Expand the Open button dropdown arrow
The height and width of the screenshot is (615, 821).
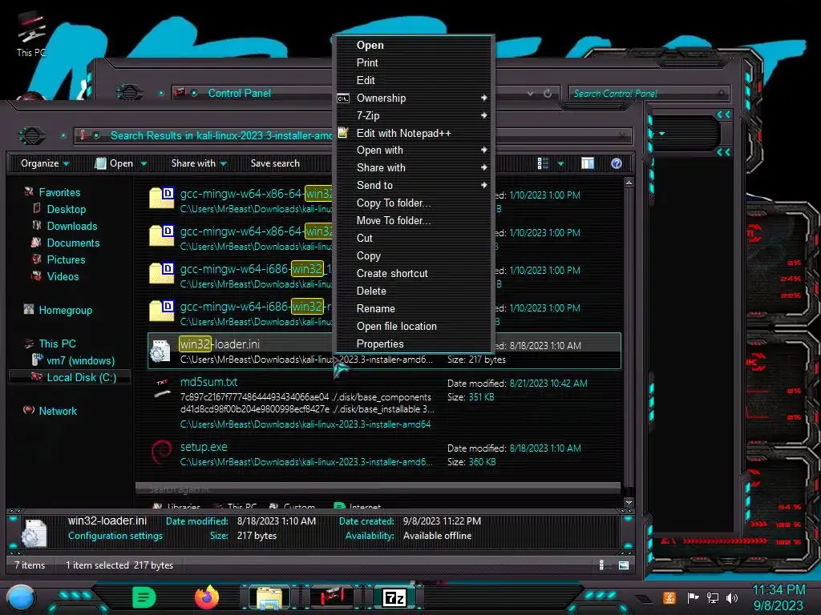144,164
